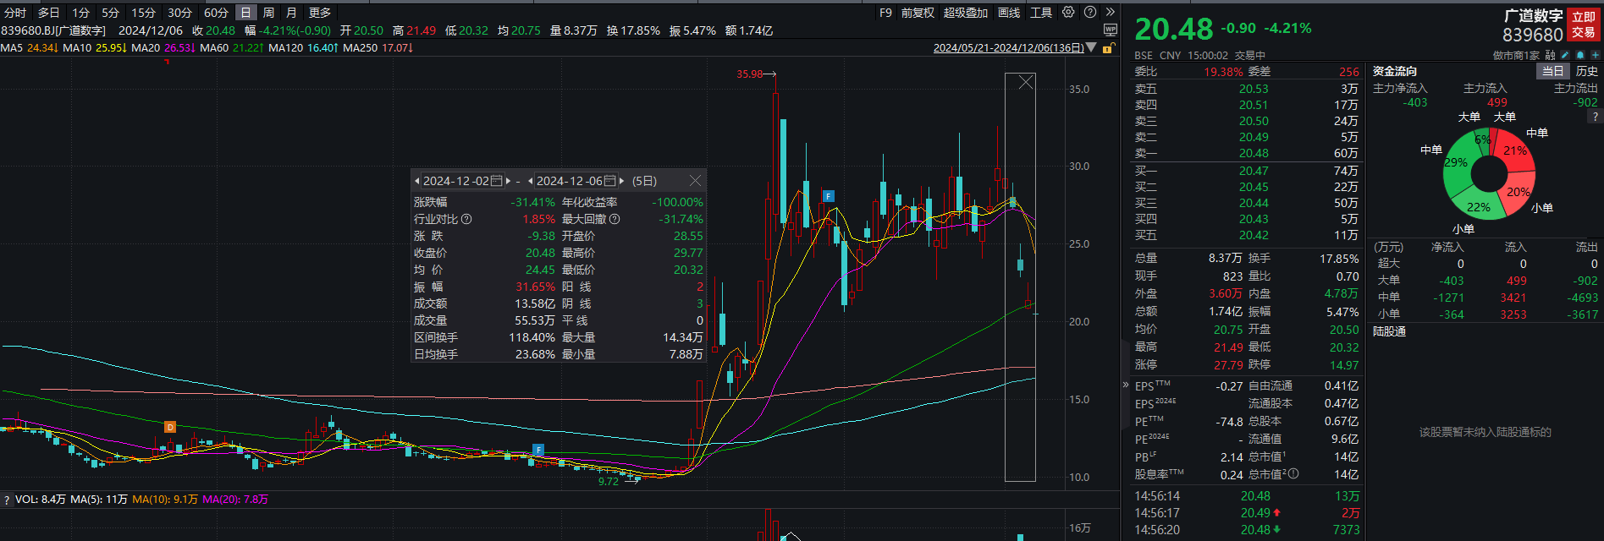Image resolution: width=1604 pixels, height=541 pixels.
Task: Open calendar picker for start date 2024-12-02
Action: 496,181
